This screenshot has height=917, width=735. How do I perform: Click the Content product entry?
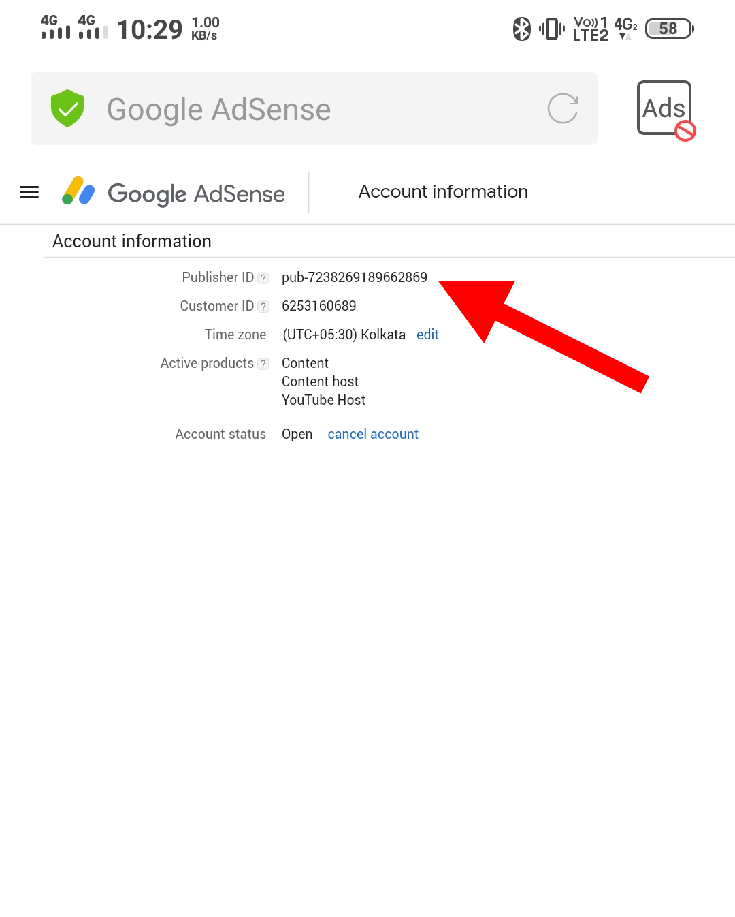pyautogui.click(x=305, y=363)
